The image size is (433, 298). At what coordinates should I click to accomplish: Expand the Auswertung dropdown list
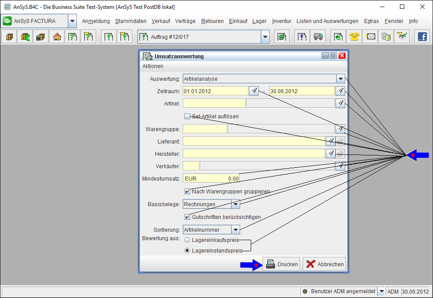tap(340, 79)
